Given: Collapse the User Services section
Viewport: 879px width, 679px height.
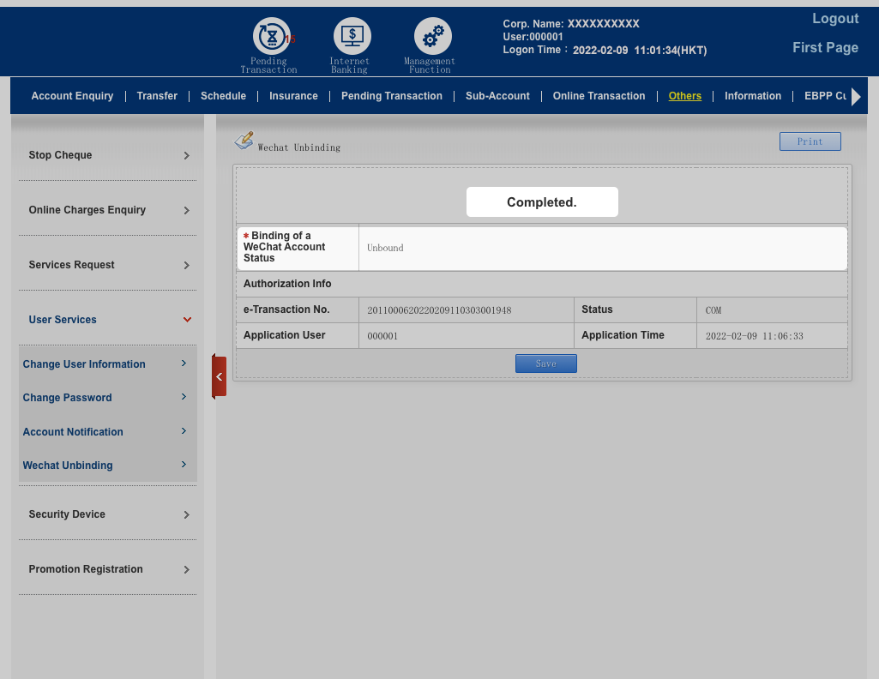Looking at the screenshot, I should 108,320.
